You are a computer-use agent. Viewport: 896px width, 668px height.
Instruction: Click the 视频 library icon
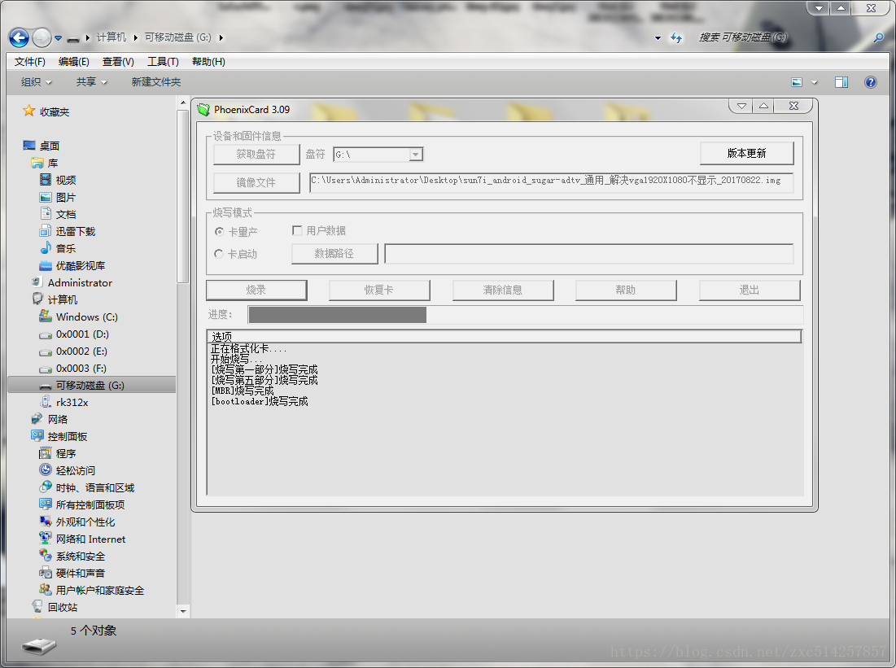[45, 180]
